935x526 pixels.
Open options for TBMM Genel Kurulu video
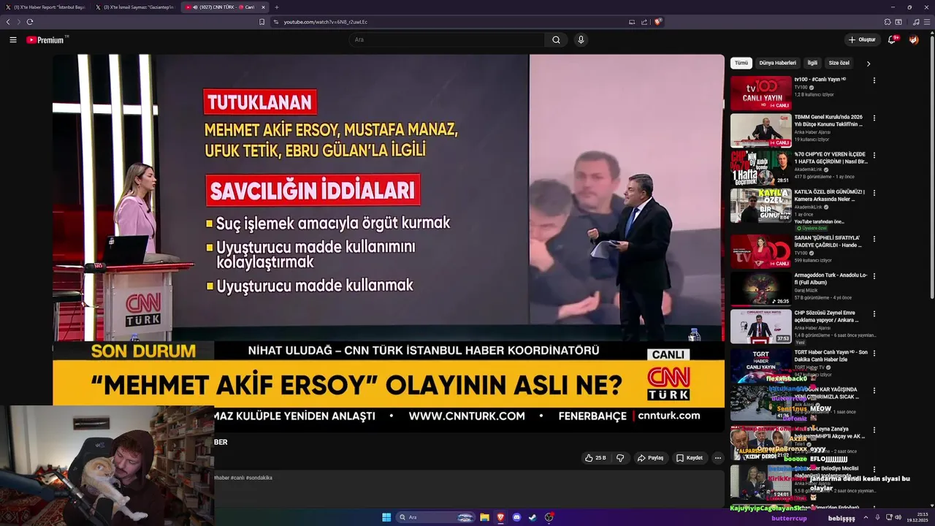coord(874,118)
